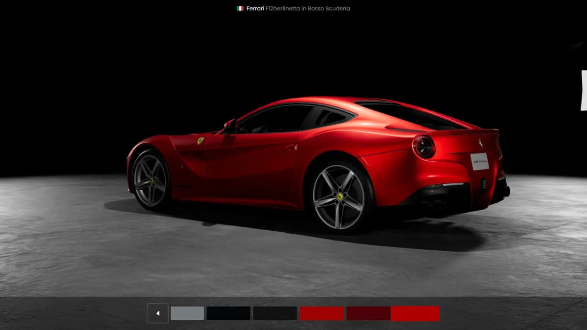The height and width of the screenshot is (330, 587).
Task: Select the black paint swatch
Action: pos(228,313)
